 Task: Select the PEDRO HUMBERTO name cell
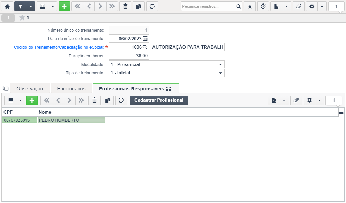(71, 120)
